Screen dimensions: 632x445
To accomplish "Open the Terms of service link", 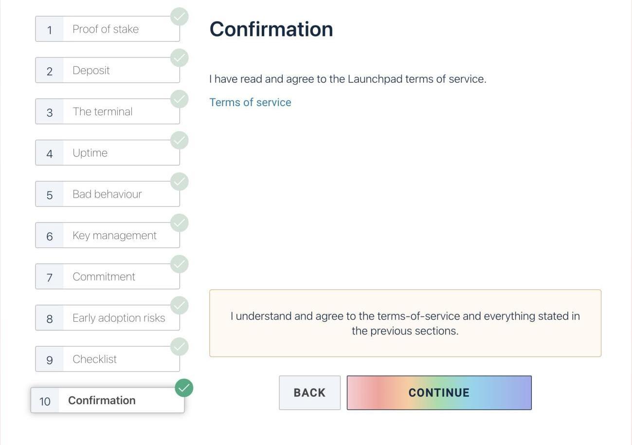I will (x=250, y=102).
